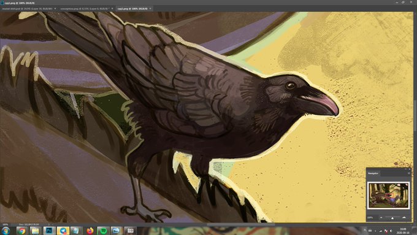The width and height of the screenshot is (417, 235).
Task: Click the Navigator zoom out small-mountains button
Action: pos(381,217)
